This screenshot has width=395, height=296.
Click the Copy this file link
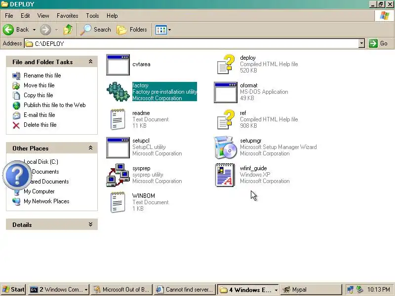(x=39, y=95)
